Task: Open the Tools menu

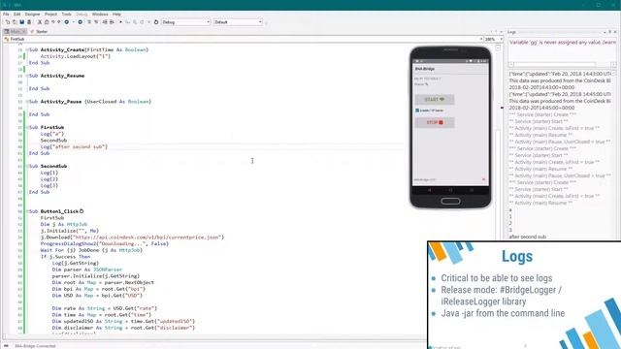Action: click(67, 15)
